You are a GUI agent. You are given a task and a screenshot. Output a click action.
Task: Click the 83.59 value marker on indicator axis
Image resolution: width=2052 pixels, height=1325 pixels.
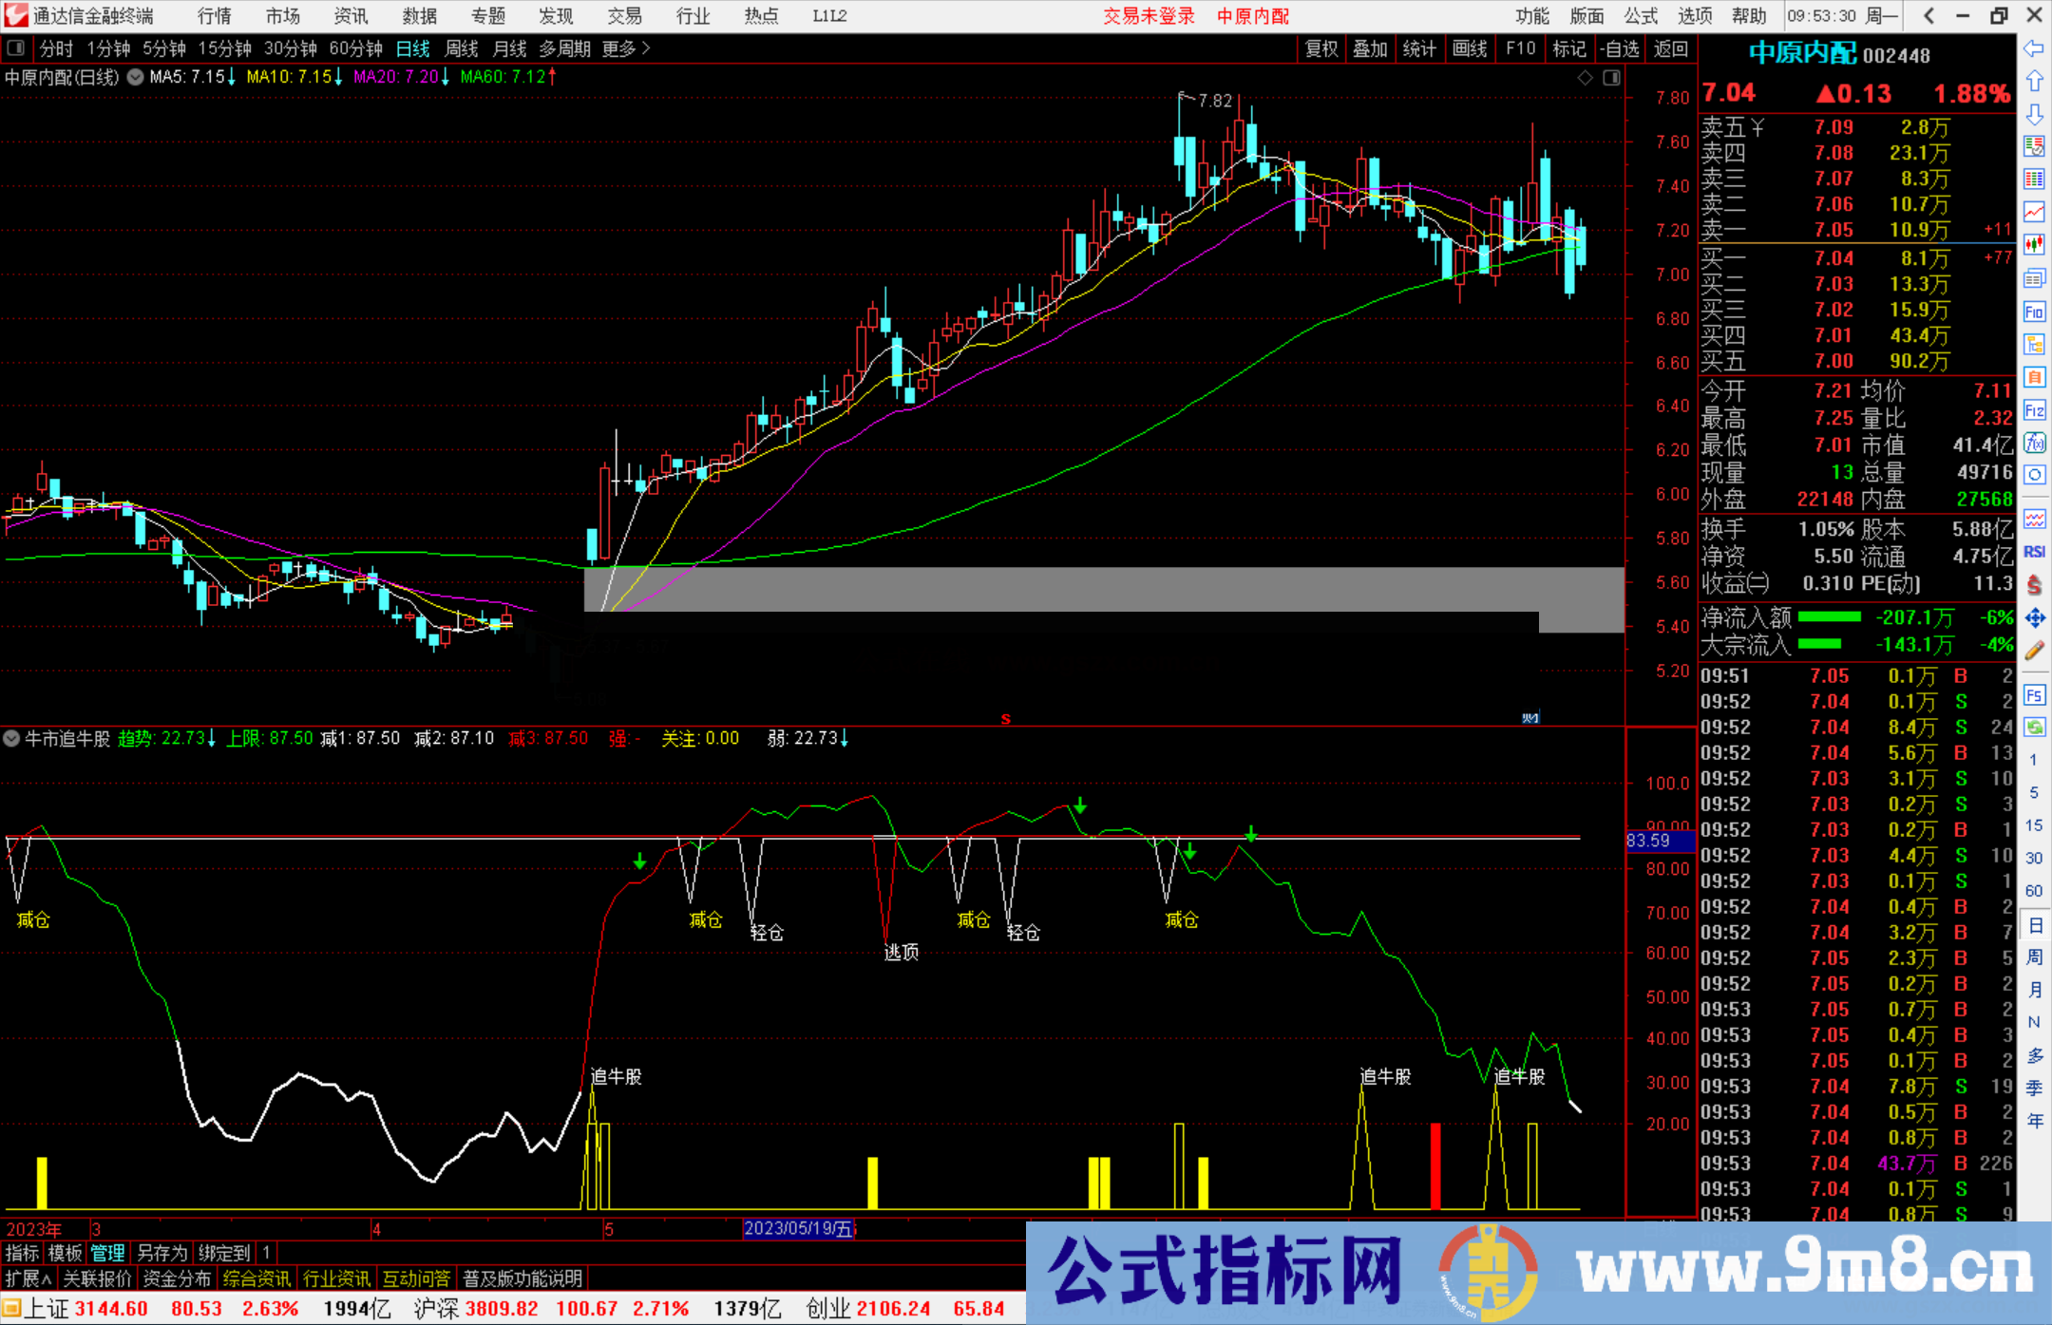(1660, 841)
